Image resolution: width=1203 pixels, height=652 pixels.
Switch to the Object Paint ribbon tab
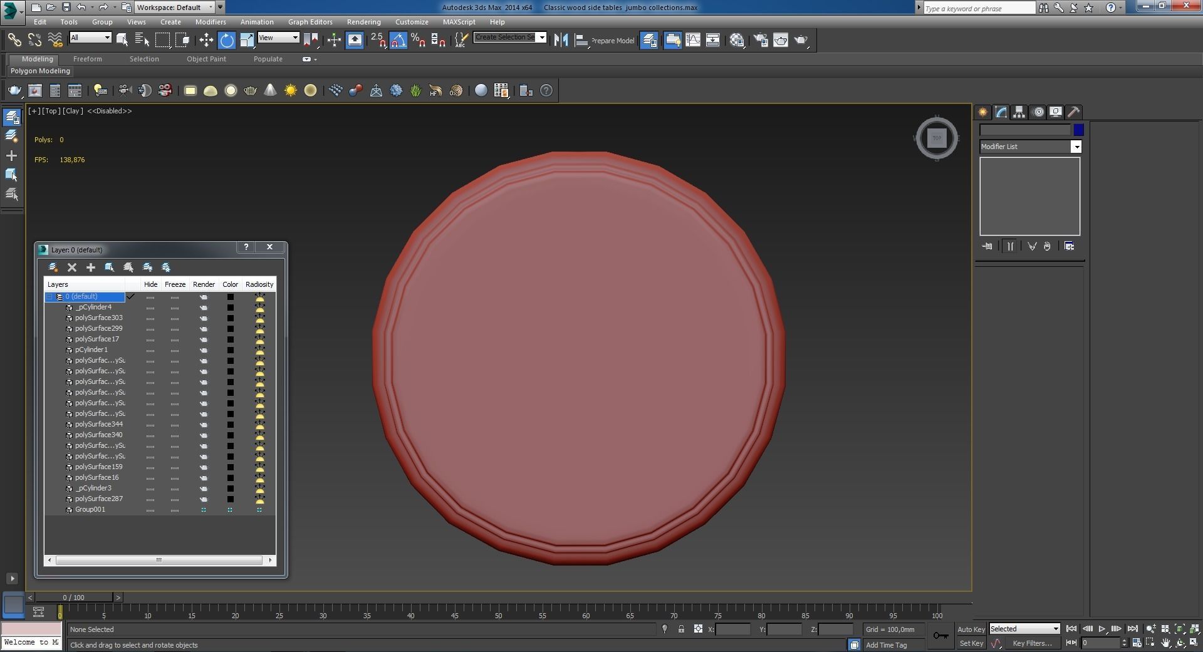pos(206,59)
